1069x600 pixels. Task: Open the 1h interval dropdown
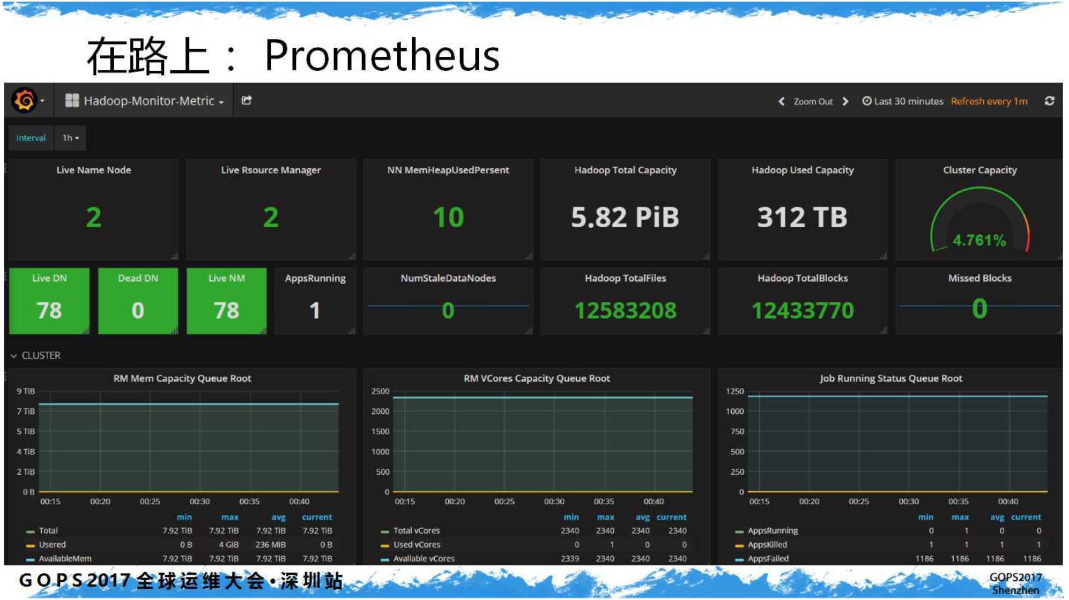[71, 138]
